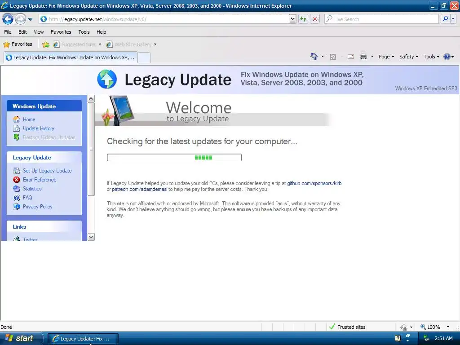Click the update checking progress bar
Viewport: 460px width, 345px height.
(174, 158)
